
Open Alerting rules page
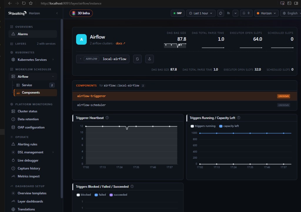pyautogui.click(x=33, y=144)
